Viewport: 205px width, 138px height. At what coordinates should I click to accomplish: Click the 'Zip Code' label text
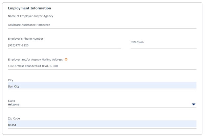coord(14,119)
